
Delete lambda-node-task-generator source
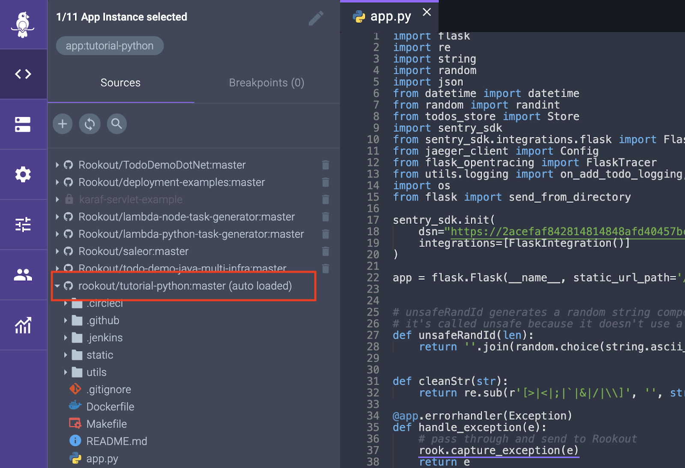coord(325,217)
